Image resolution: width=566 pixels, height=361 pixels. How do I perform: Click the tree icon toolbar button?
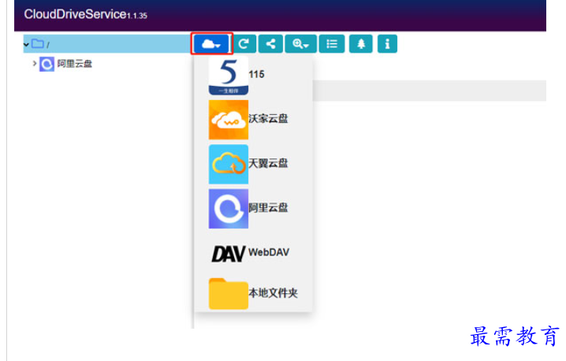pyautogui.click(x=361, y=44)
